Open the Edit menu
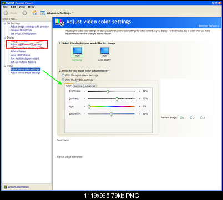 click(x=13, y=7)
